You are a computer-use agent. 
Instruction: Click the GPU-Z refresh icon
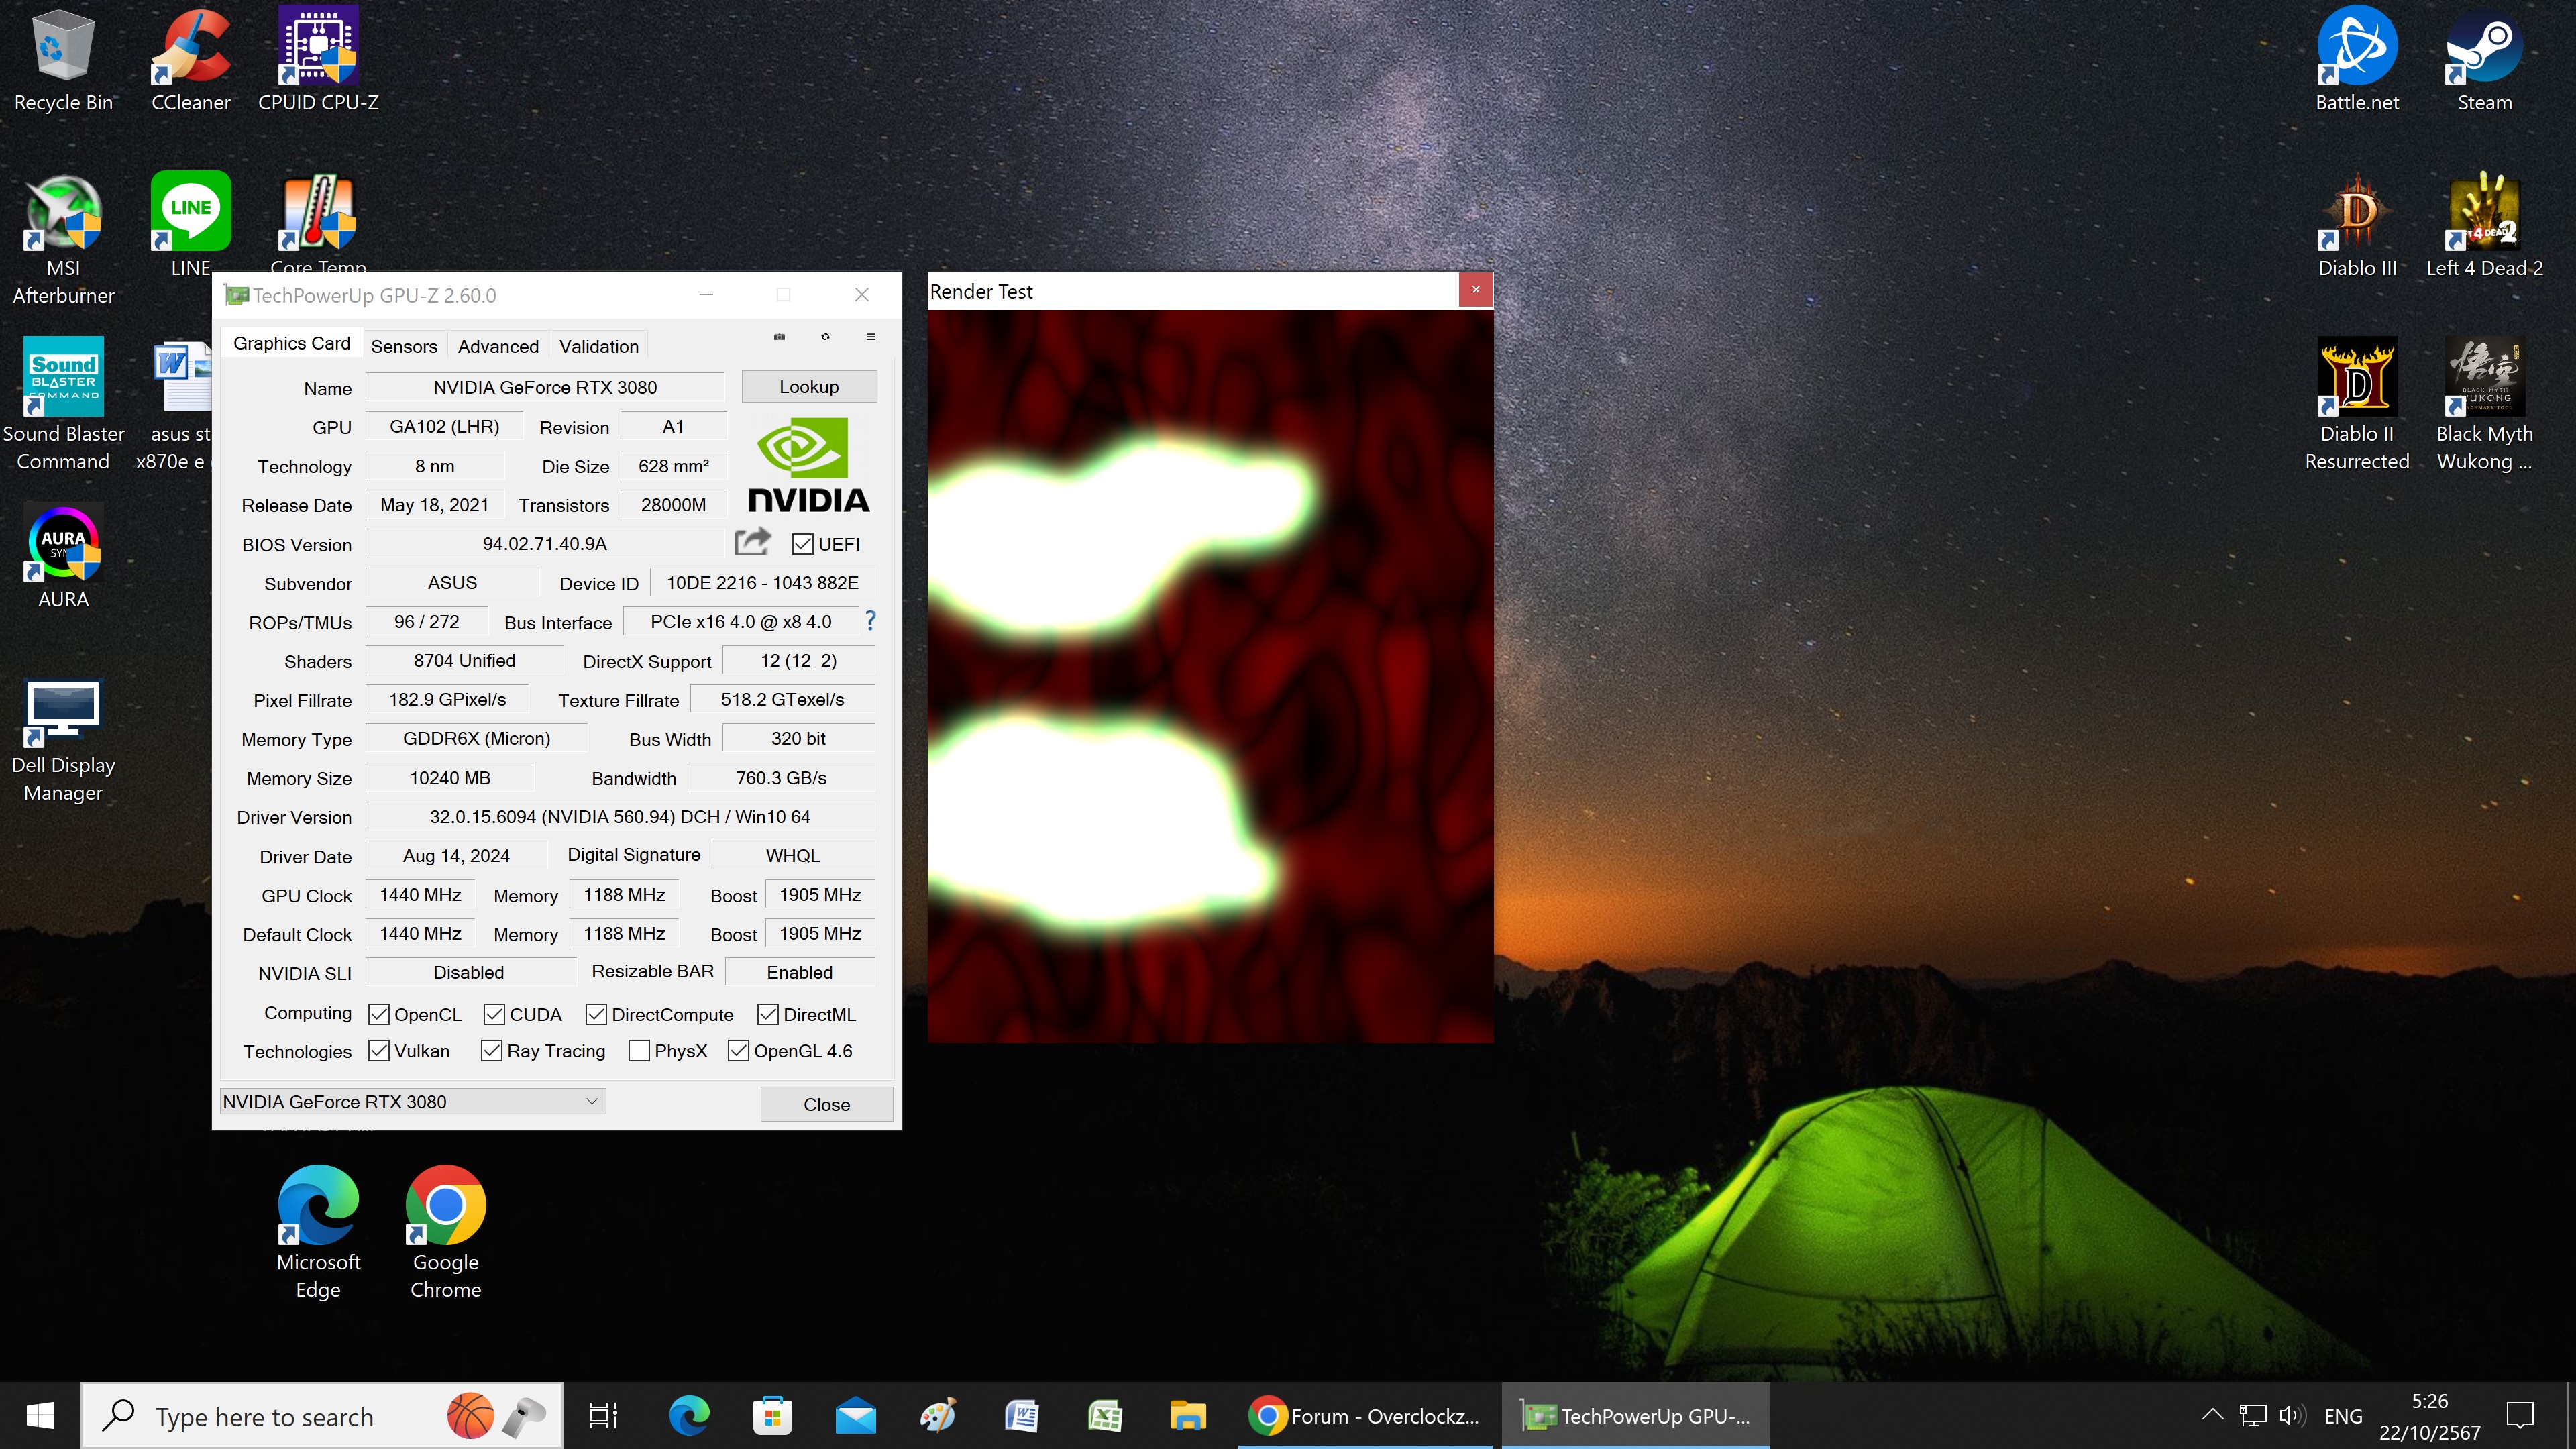825,337
